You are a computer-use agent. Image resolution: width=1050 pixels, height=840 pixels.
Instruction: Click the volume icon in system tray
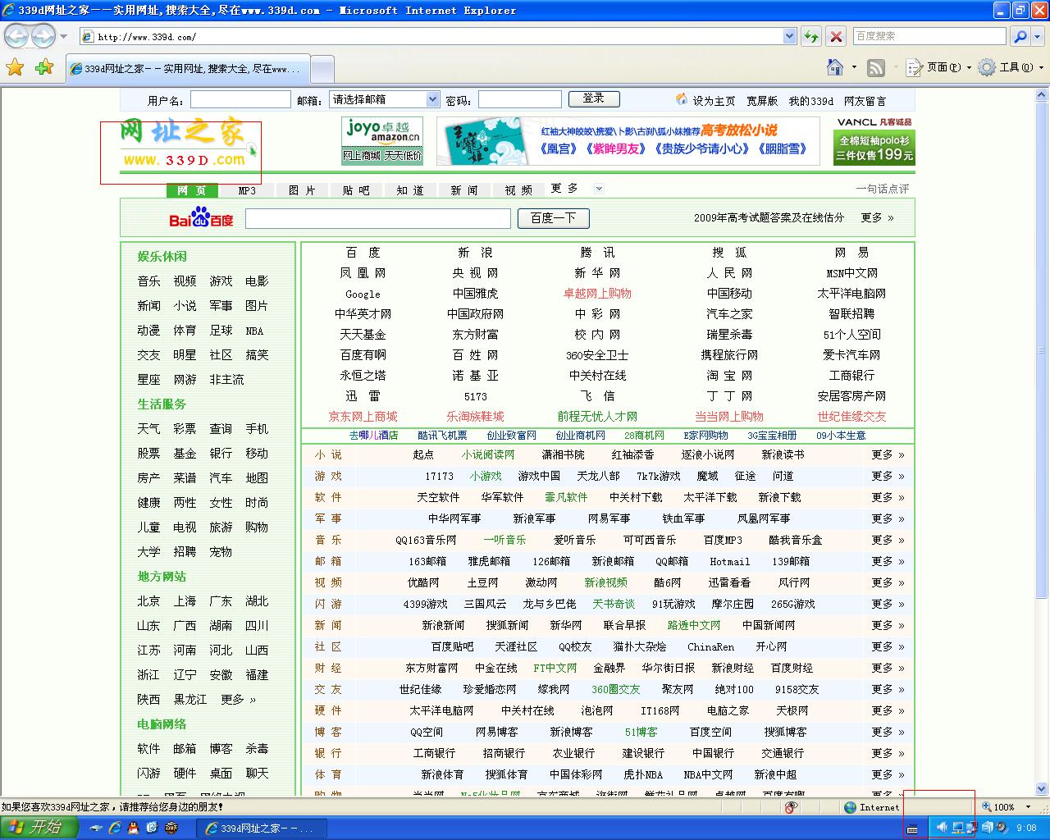pyautogui.click(x=942, y=828)
